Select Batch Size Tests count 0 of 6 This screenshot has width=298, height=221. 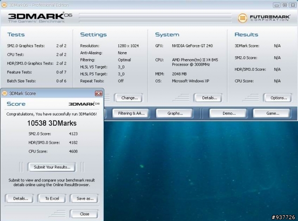61,81
